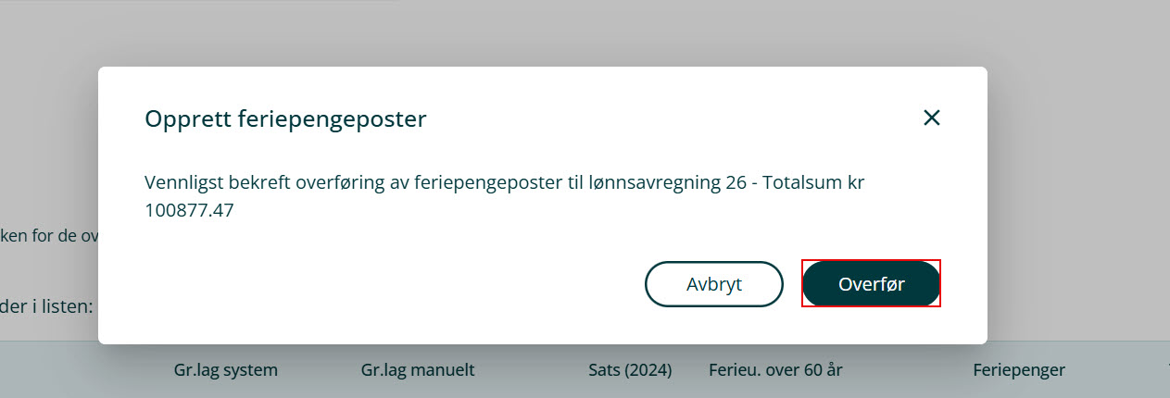Select the Gr.lag manuelt column header

click(x=418, y=370)
